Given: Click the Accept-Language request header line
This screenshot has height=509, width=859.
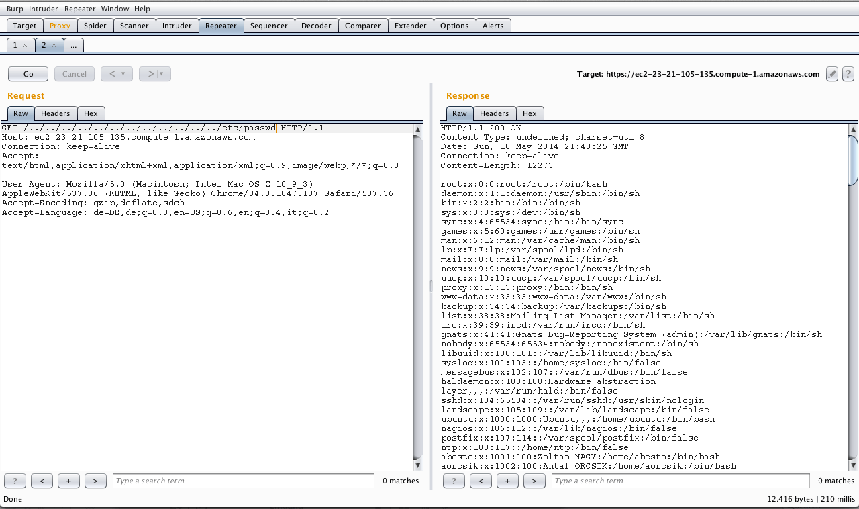Looking at the screenshot, I should (165, 212).
